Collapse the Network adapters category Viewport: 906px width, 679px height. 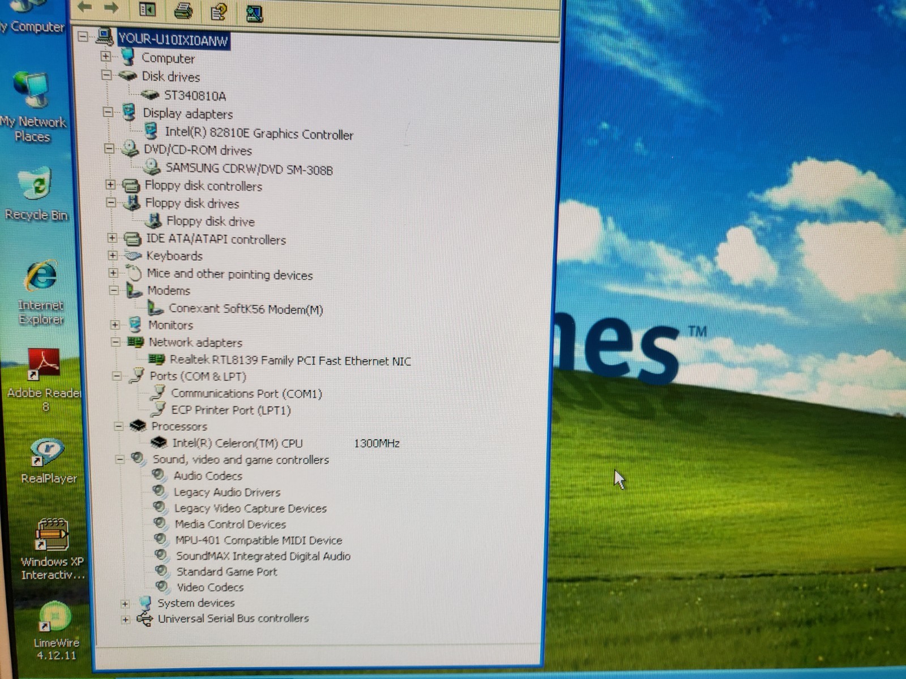[x=116, y=342]
